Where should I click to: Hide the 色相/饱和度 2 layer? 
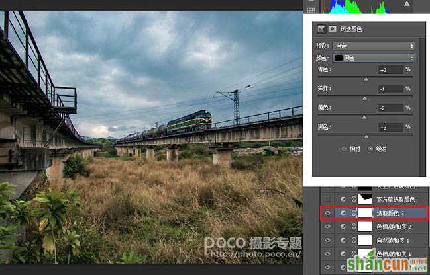(327, 227)
